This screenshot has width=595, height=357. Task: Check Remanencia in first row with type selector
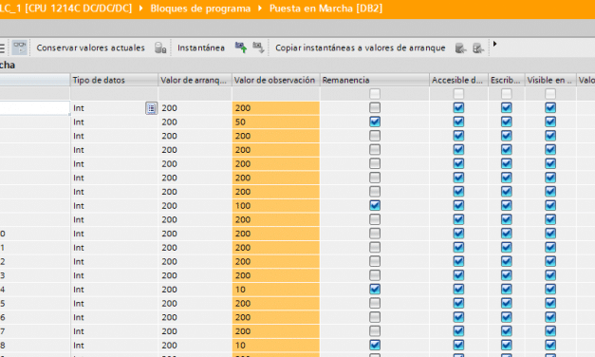pos(375,108)
